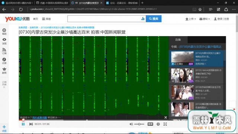Open the ranking chart icon in search box
Screen dimensions: 238x134
[143, 19]
